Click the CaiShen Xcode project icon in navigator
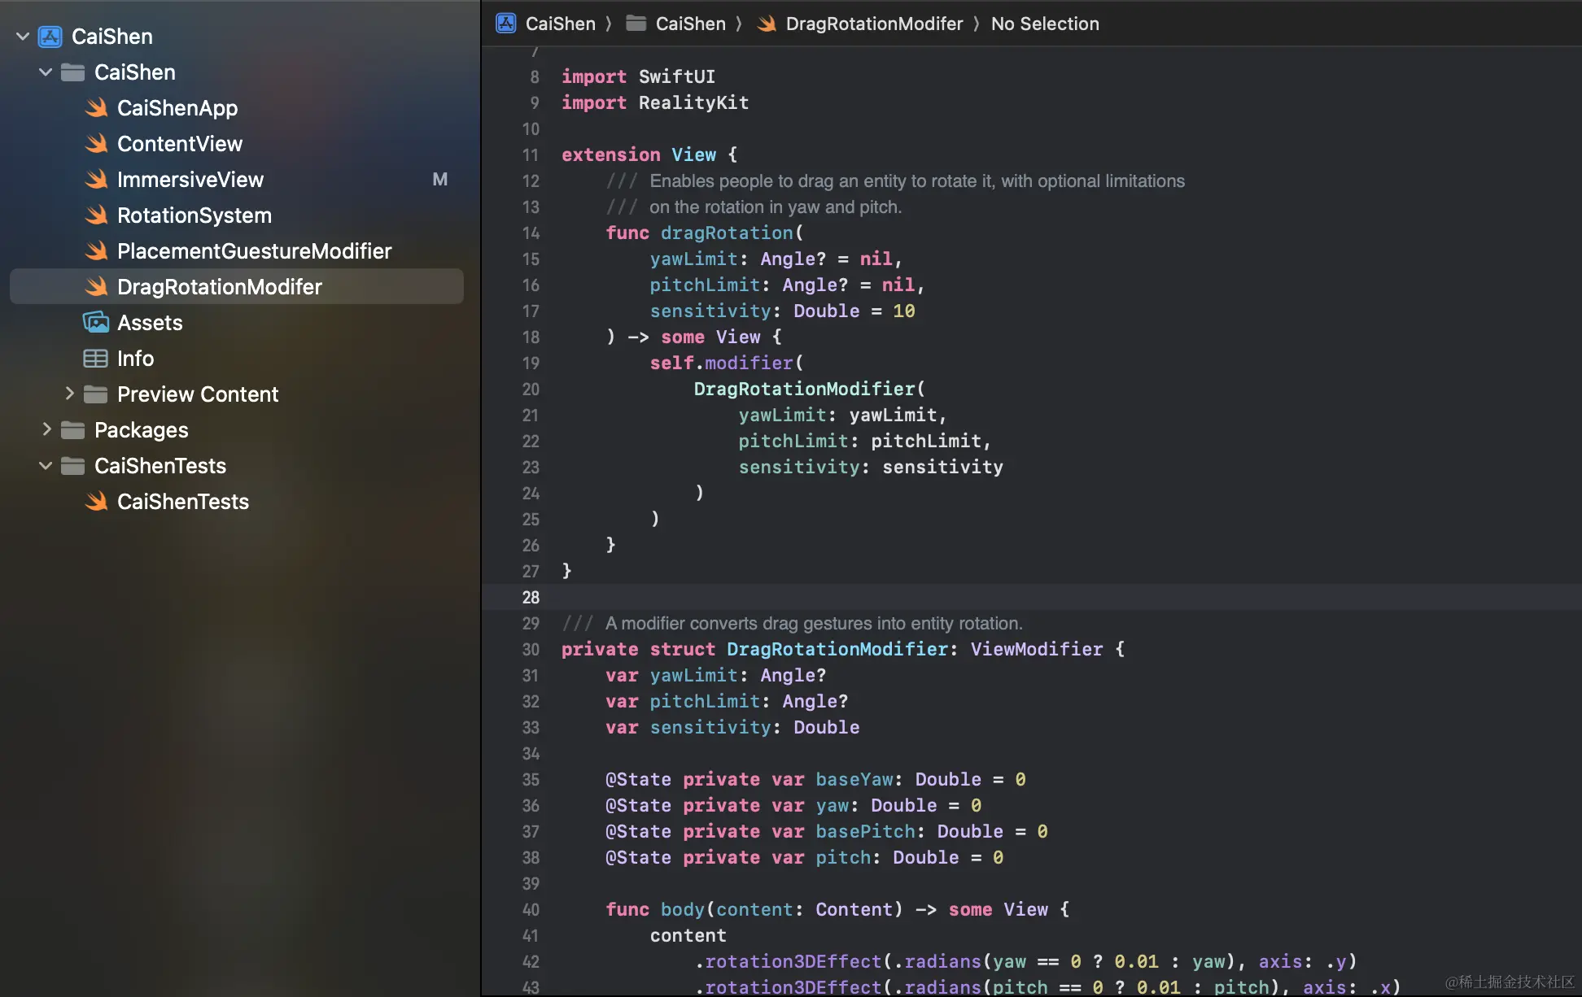Image resolution: width=1582 pixels, height=997 pixels. point(50,37)
